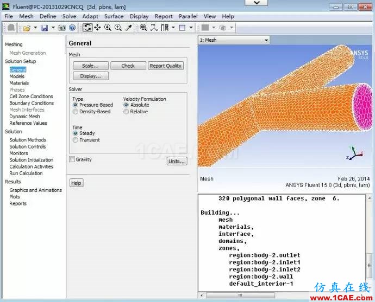Open the dropdown arrow beside save icon
The image size is (375, 302).
coord(53,28)
